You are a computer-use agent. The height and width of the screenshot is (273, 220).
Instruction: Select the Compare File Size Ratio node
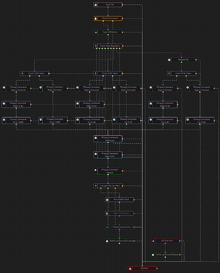coord(108,186)
